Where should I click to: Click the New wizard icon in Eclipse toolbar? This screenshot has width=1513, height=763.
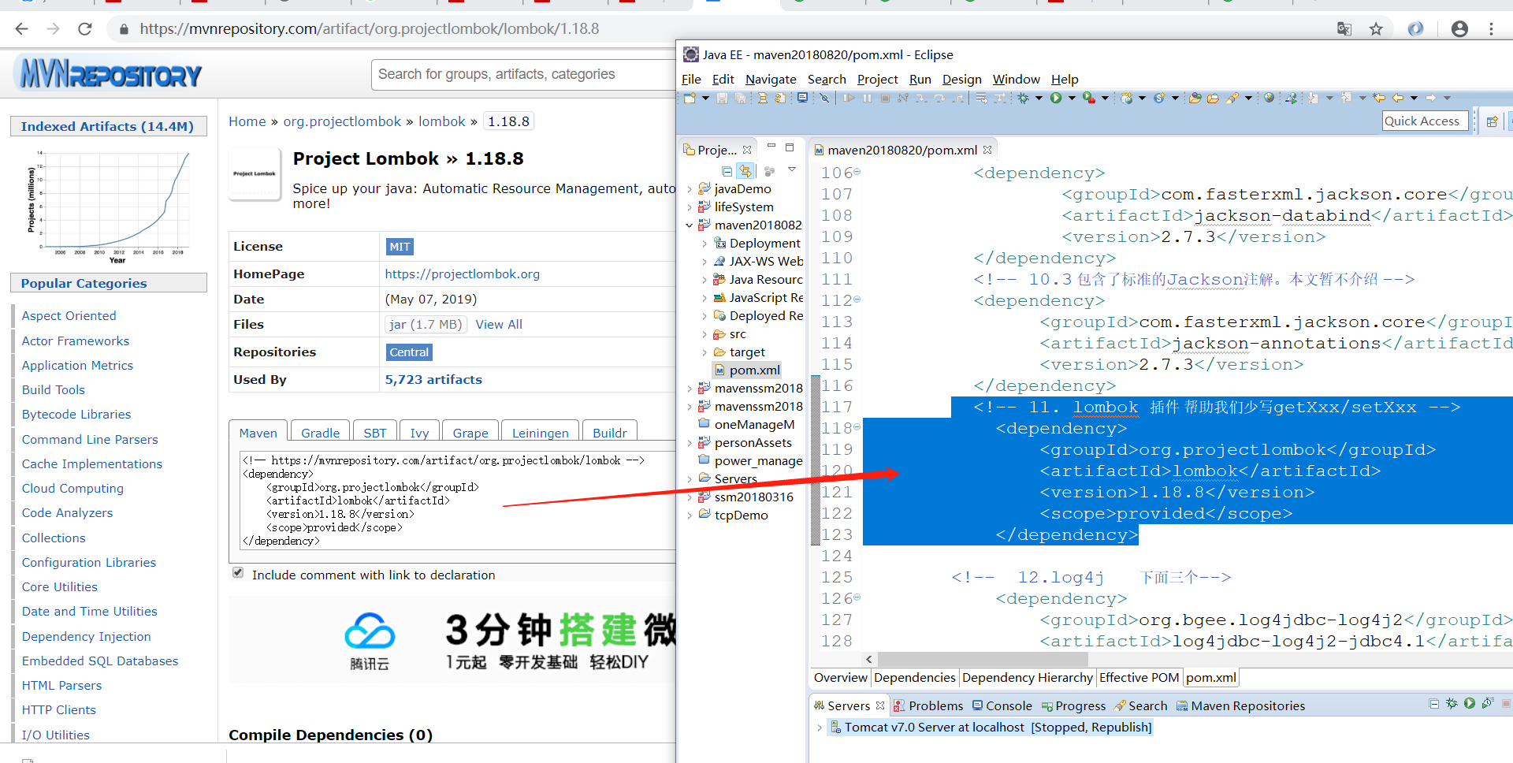coord(690,98)
